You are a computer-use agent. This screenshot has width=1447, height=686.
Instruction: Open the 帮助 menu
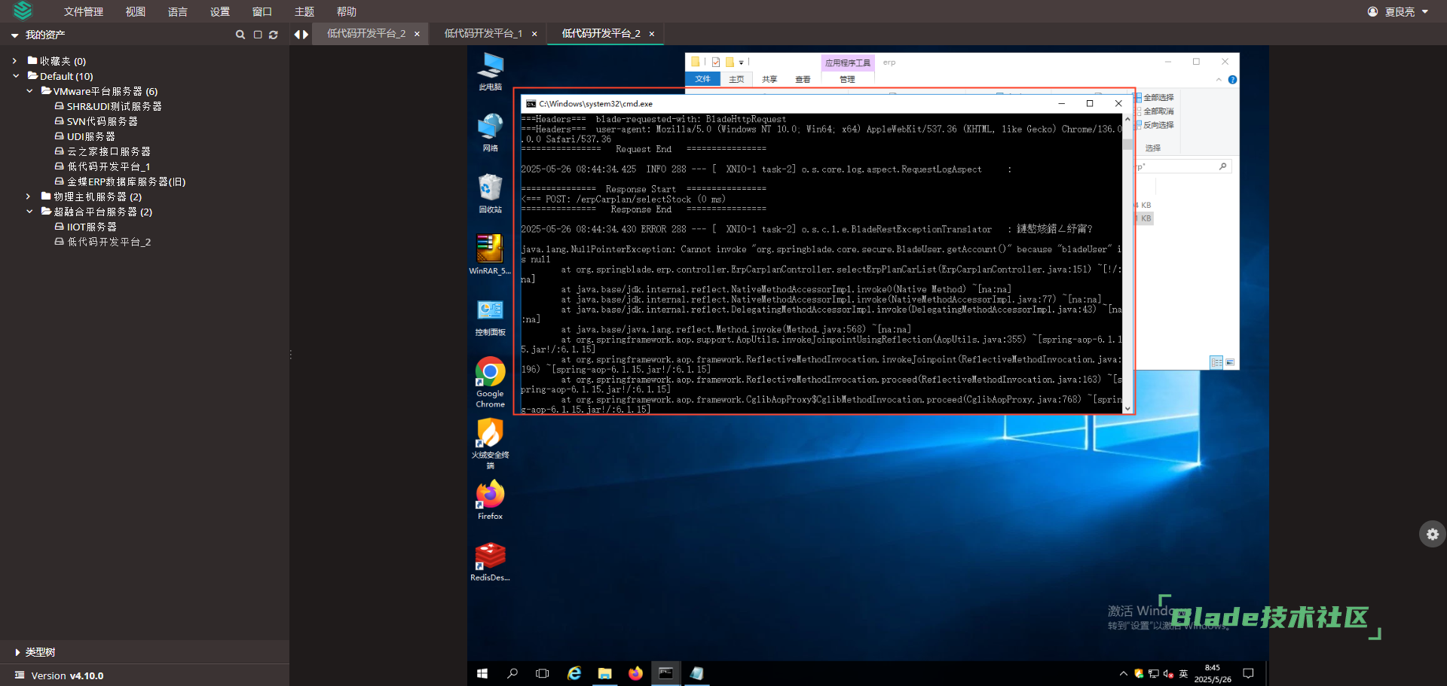click(x=347, y=11)
